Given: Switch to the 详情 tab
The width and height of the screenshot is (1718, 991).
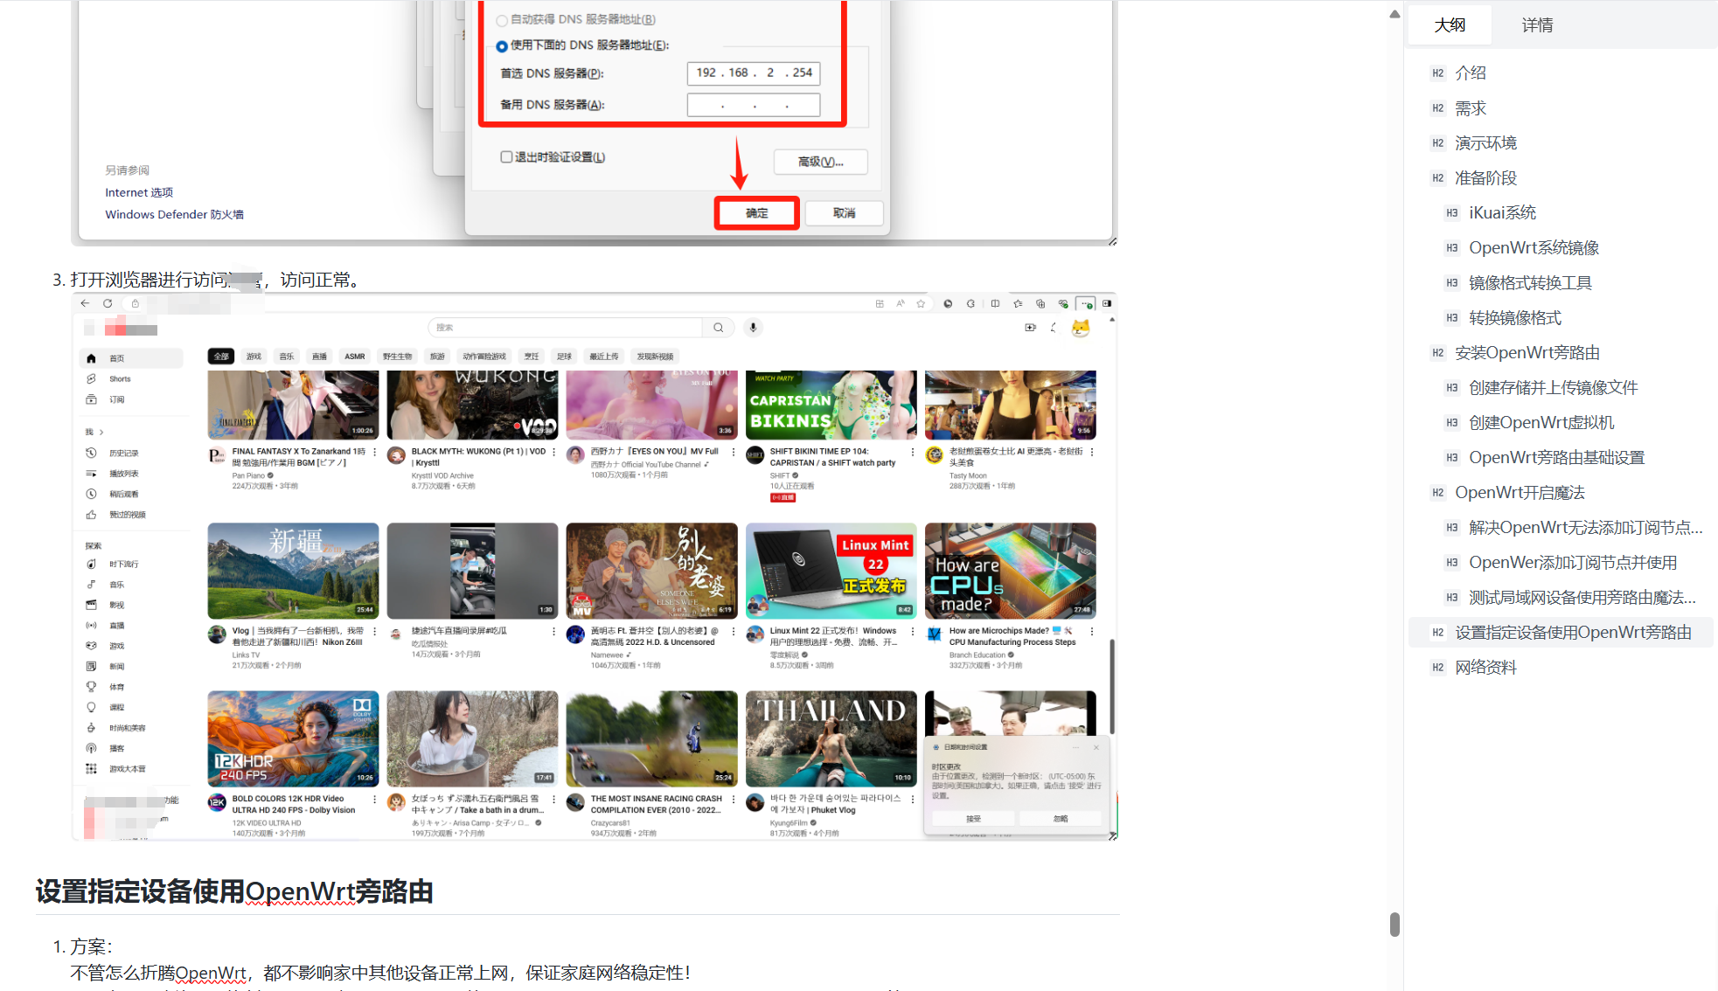Looking at the screenshot, I should click(x=1537, y=25).
